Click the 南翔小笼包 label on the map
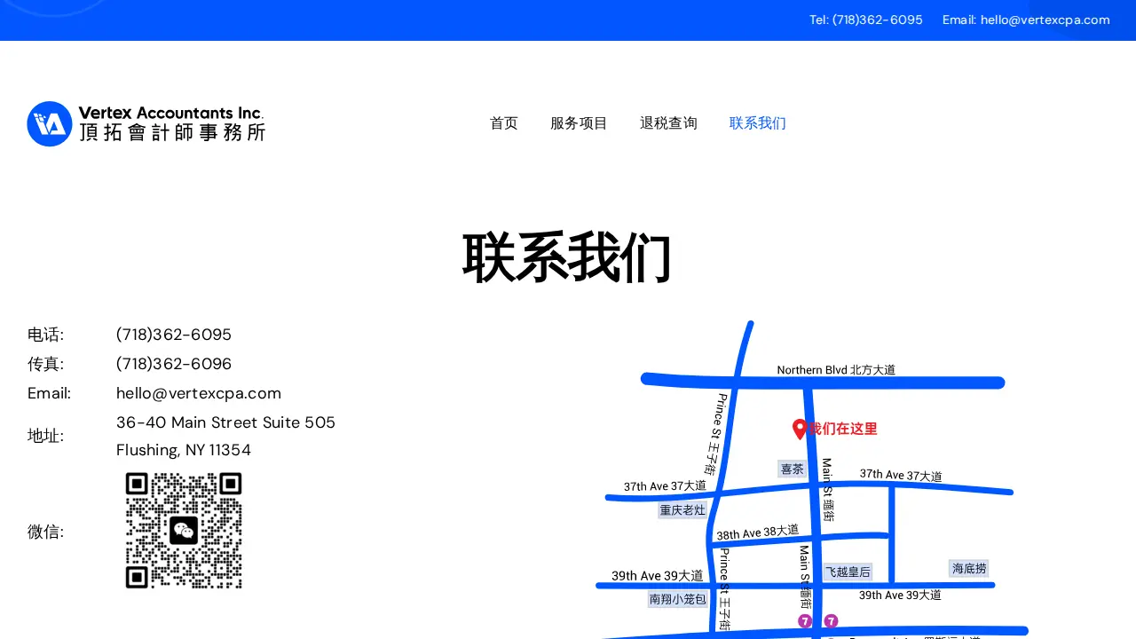 pyautogui.click(x=678, y=599)
